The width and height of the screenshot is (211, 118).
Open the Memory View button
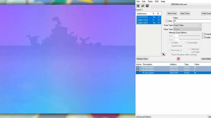click(x=142, y=59)
